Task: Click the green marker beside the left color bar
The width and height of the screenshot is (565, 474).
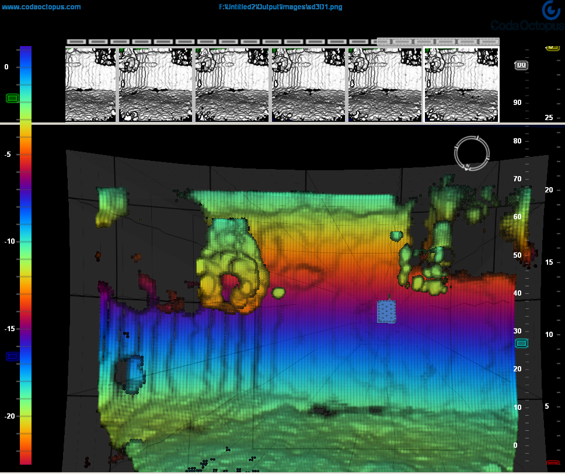Action: 13,98
